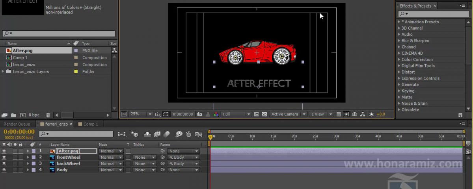Click the After.png label color swatch
This screenshot has height=189, width=473.
point(34,151)
